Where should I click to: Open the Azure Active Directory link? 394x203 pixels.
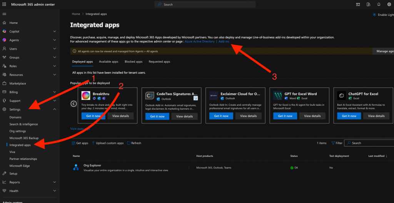click(200, 41)
